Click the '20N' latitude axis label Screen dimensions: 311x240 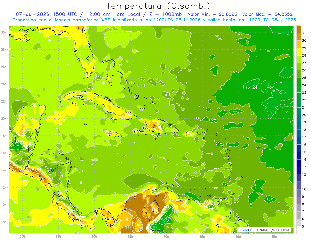point(4,119)
